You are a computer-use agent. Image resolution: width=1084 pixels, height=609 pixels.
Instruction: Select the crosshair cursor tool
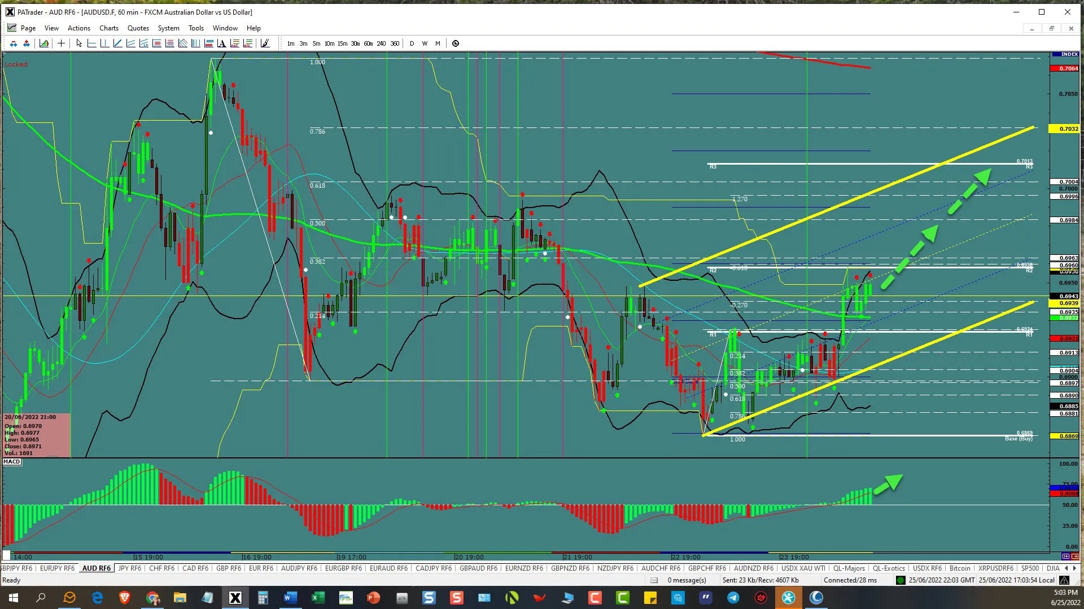(61, 43)
